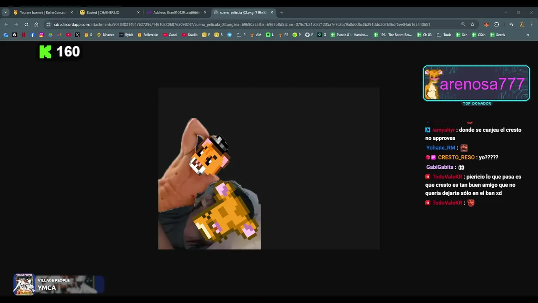This screenshot has width=538, height=303.
Task: Open the P bookmarks folder
Action: pyautogui.click(x=241, y=35)
